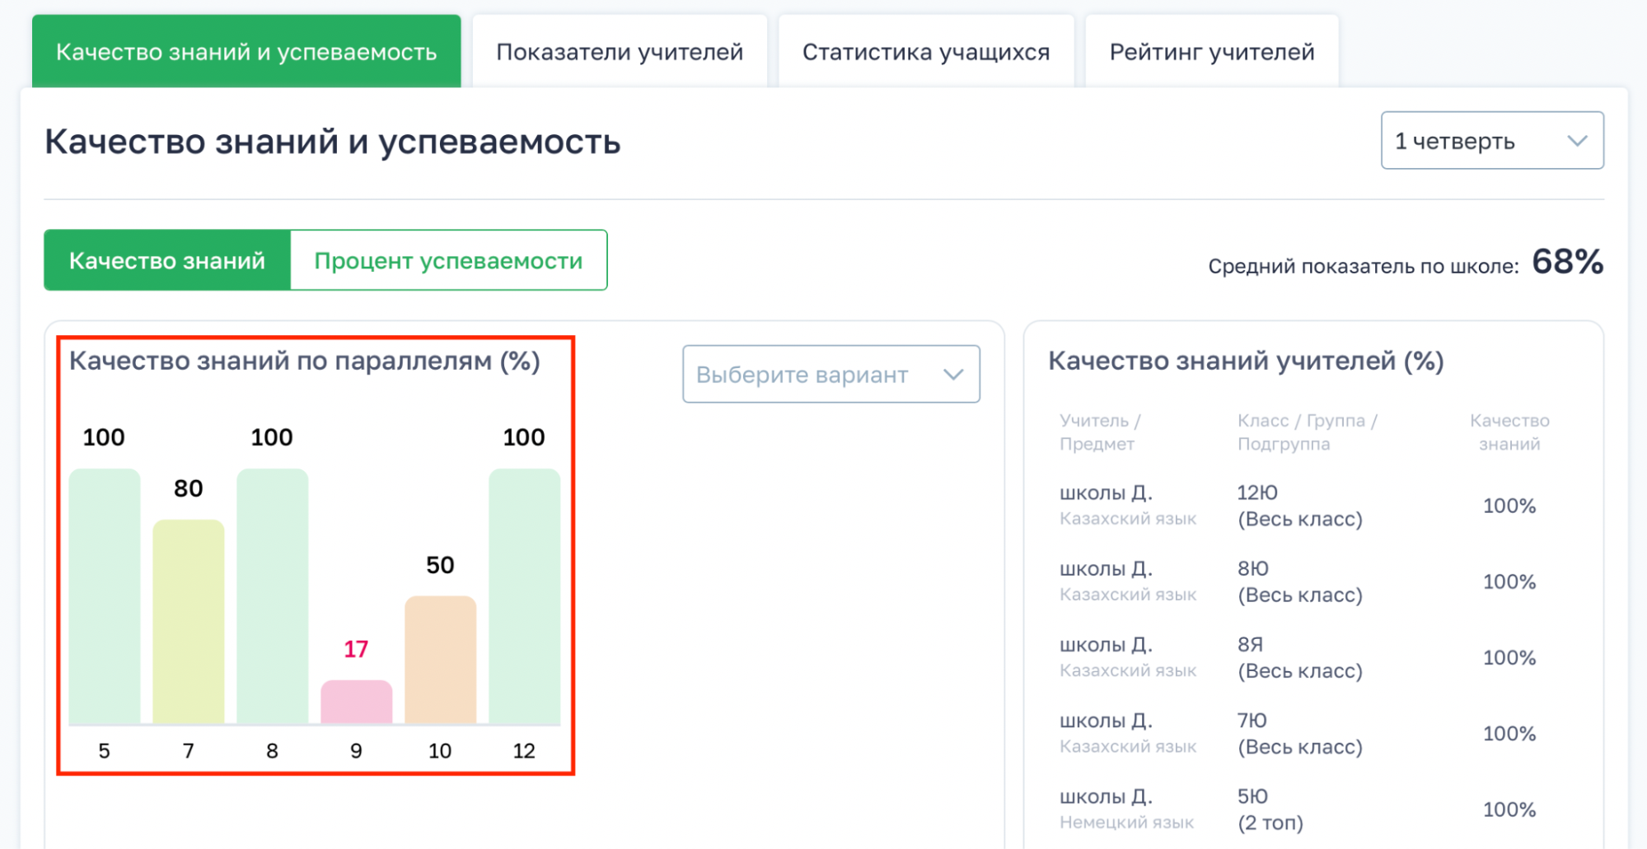
Task: Click the Качество знаний column header
Action: coord(1509,432)
